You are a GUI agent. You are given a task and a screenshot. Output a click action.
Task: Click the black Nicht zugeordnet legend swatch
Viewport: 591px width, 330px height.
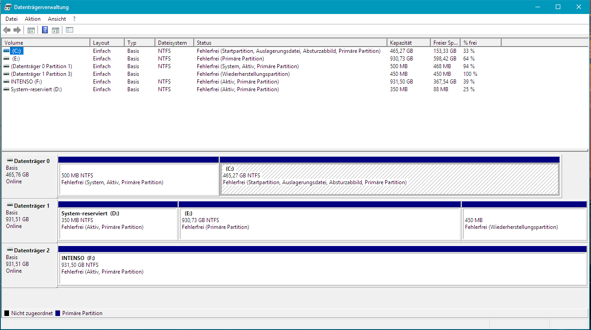[7, 313]
